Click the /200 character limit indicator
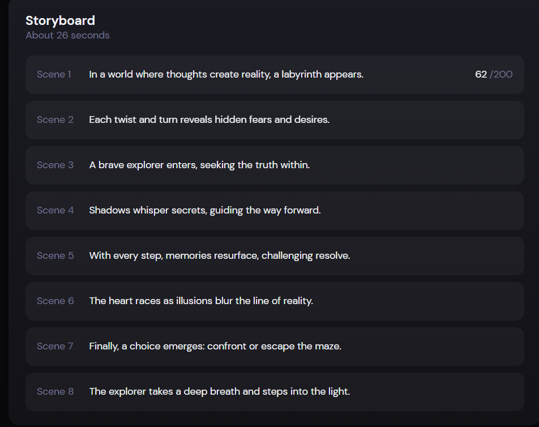 click(502, 74)
